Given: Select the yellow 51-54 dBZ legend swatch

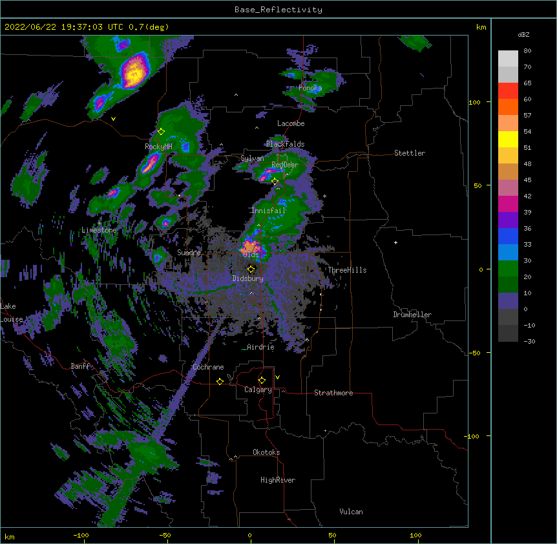Looking at the screenshot, I should pyautogui.click(x=508, y=139).
